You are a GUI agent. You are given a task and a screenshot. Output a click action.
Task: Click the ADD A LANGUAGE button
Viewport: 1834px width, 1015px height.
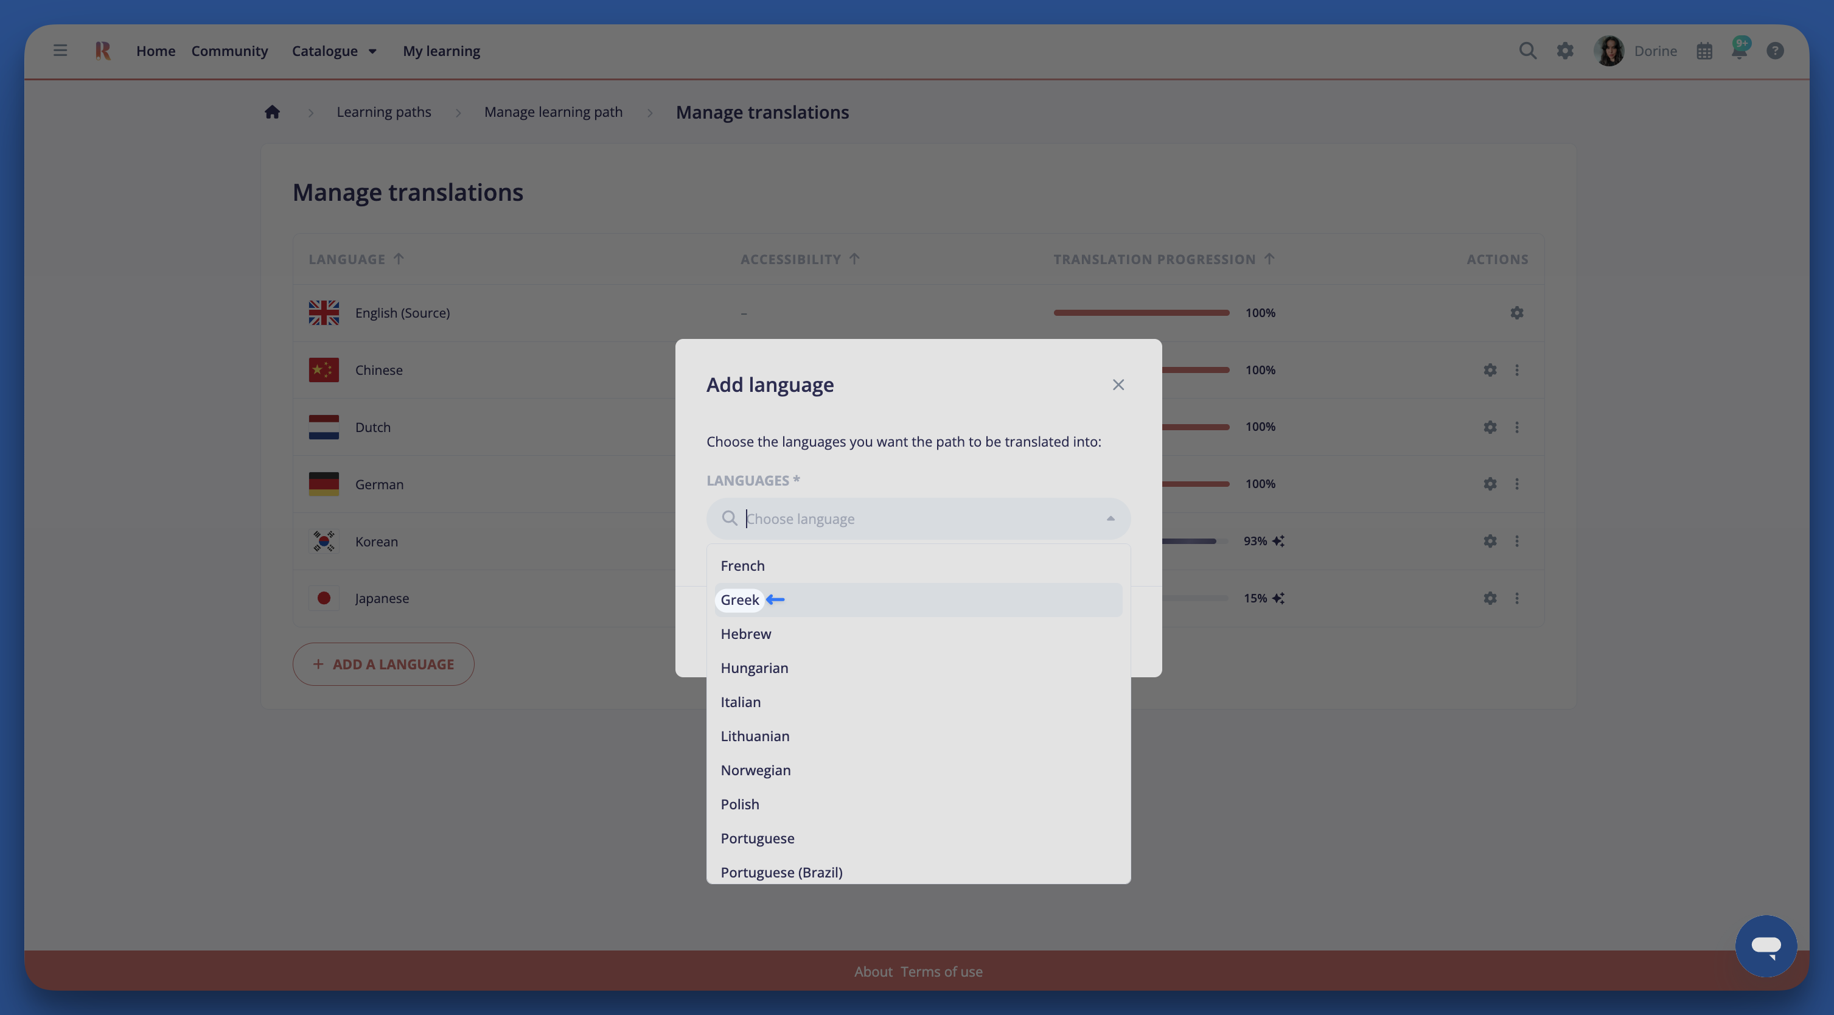(383, 663)
